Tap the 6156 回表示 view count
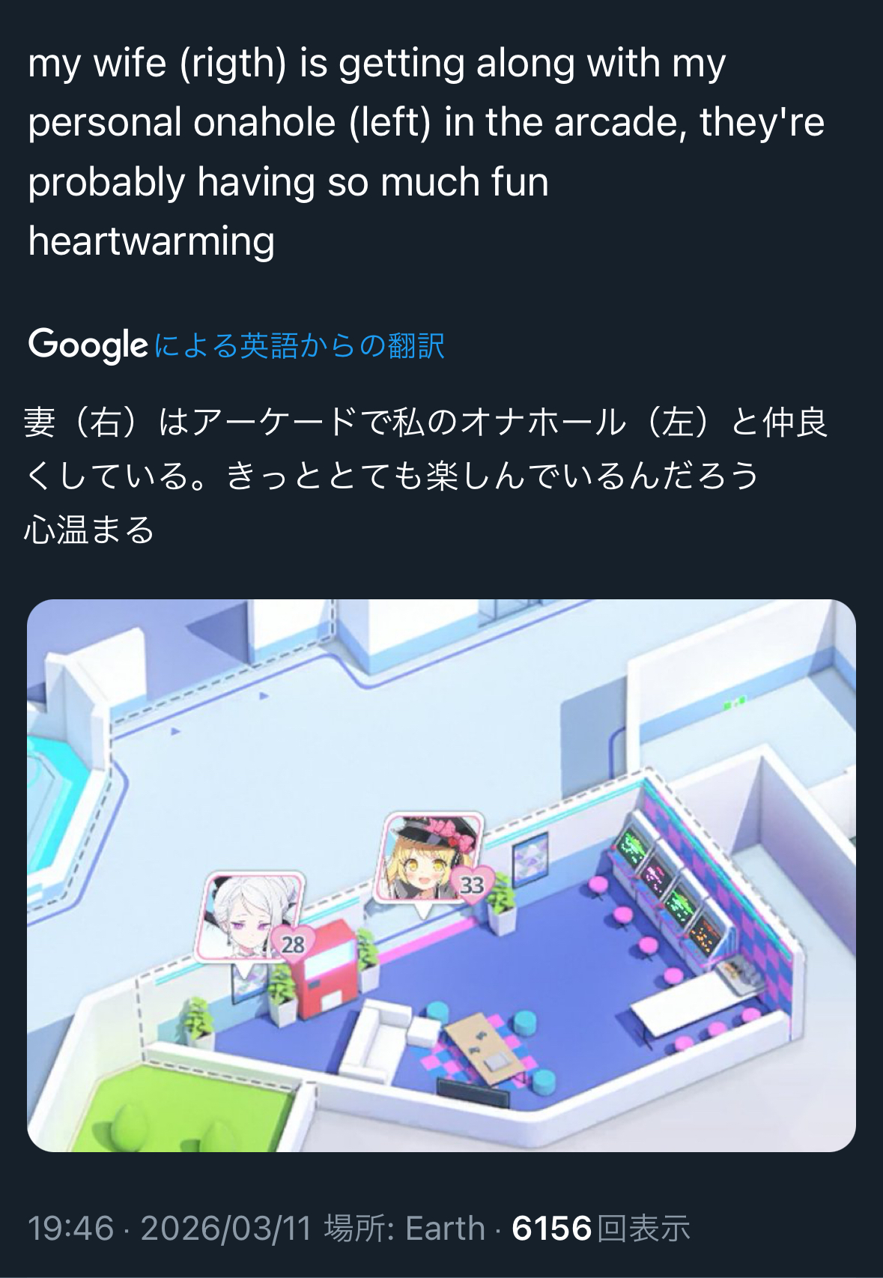Screen dimensions: 883x1278 coord(601,1228)
